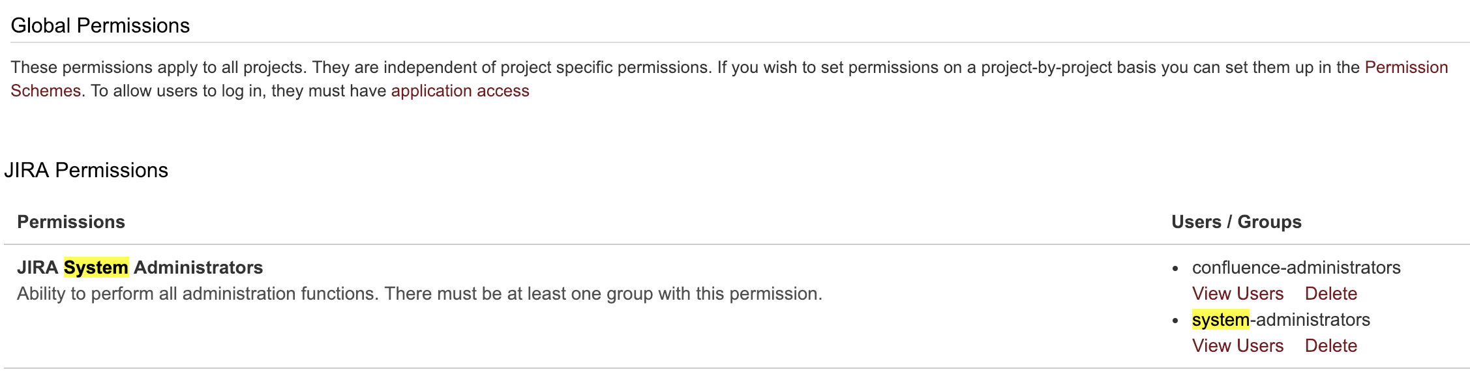Click the bullet beside confluence-administrators
Image resolution: width=1470 pixels, height=374 pixels.
[1175, 268]
